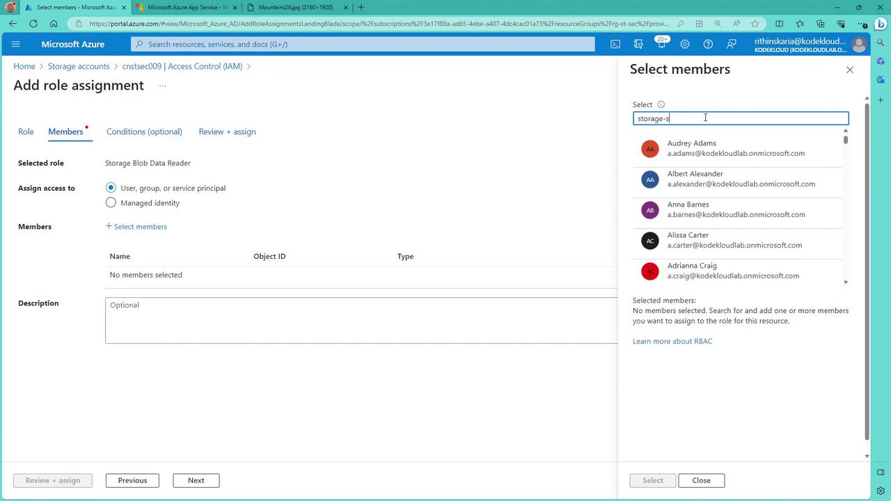The height and width of the screenshot is (501, 891).
Task: Open the Feedback icon in Azure header
Action: [x=731, y=44]
